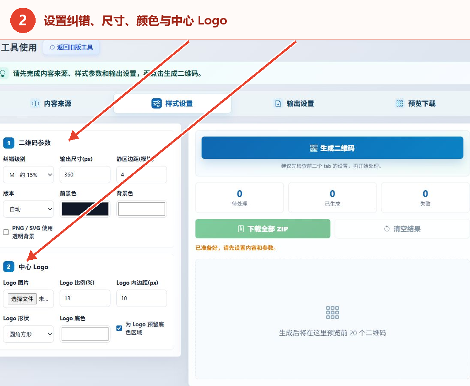Click the 清空结果 button
470x386 pixels.
(x=402, y=229)
